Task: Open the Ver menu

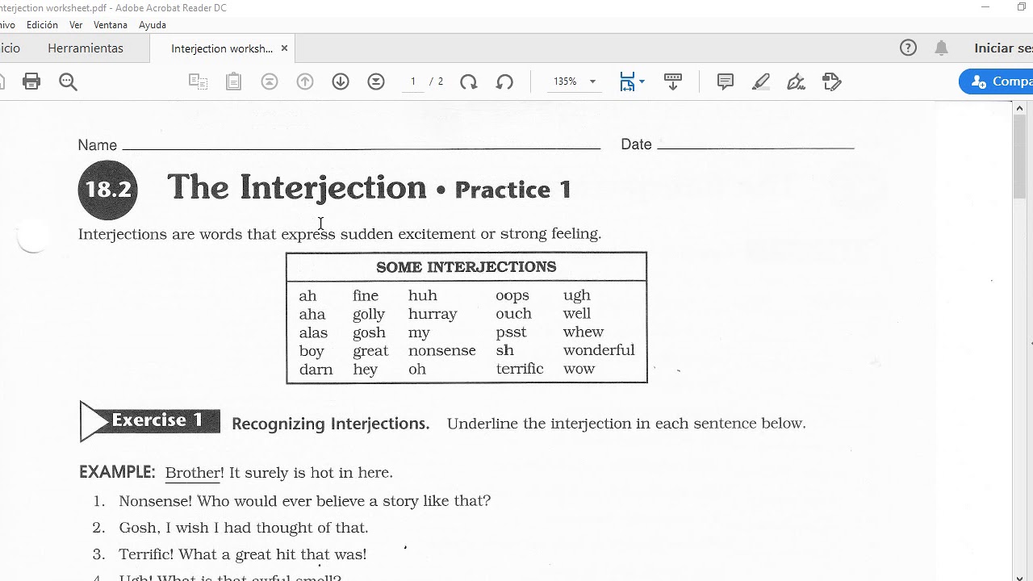Action: (76, 25)
